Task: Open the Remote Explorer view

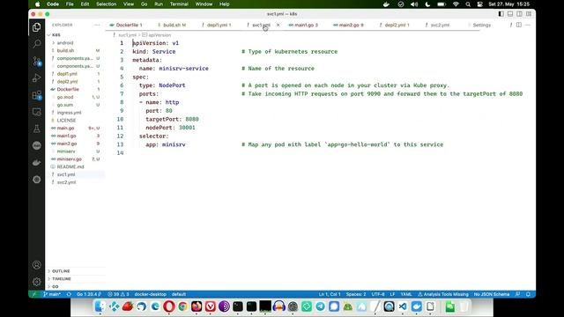Action: [36, 112]
